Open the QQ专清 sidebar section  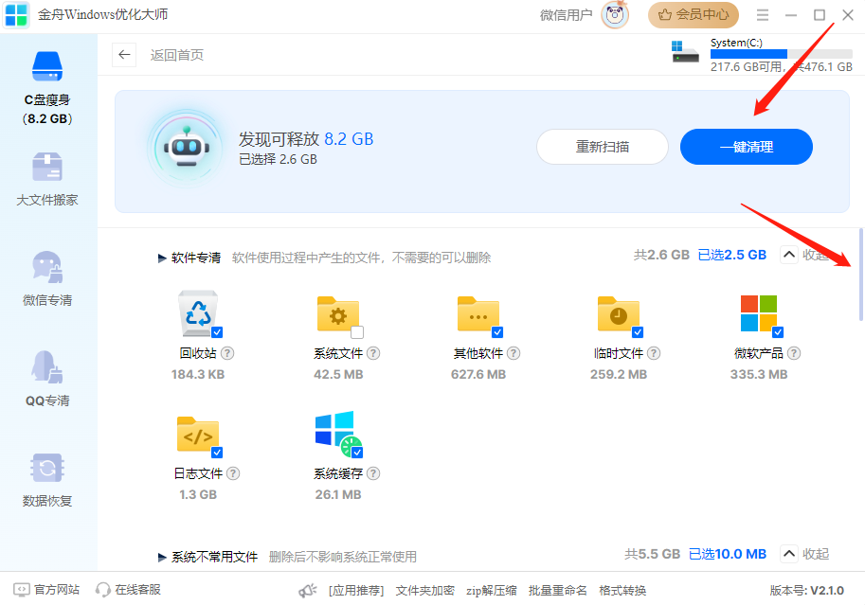(x=47, y=379)
